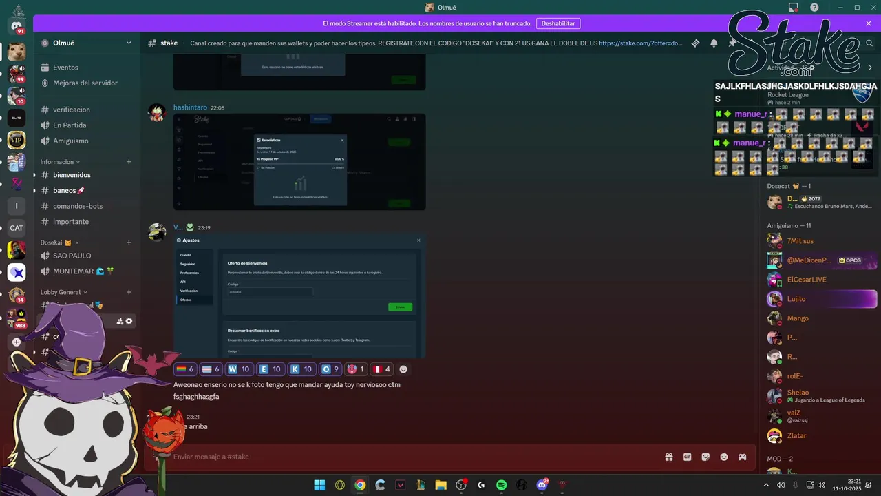This screenshot has width=881, height=496.
Task: Open member Lujito in list
Action: point(822,299)
